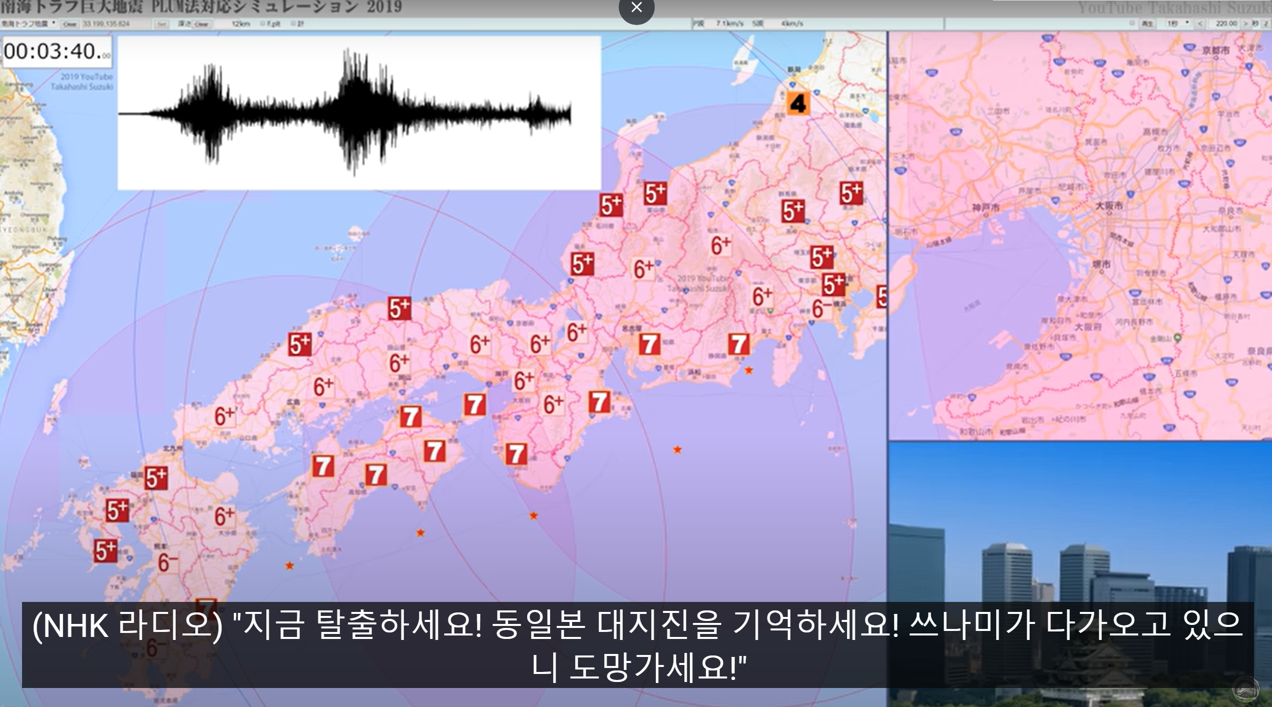Viewport: 1272px width, 707px height.
Task: Click the Clear button beside the coordinates
Action: click(70, 24)
